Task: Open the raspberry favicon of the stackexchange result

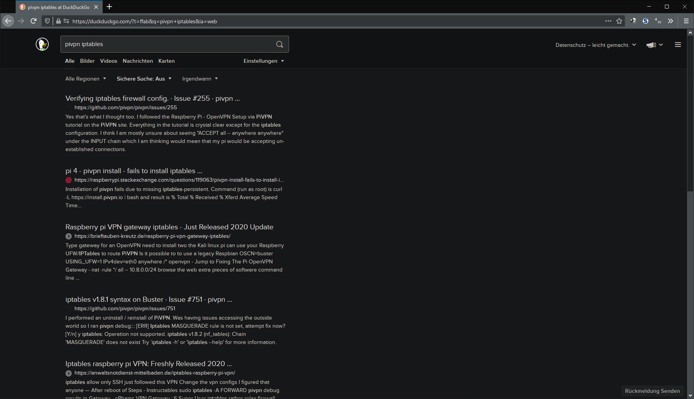Action: pyautogui.click(x=69, y=180)
